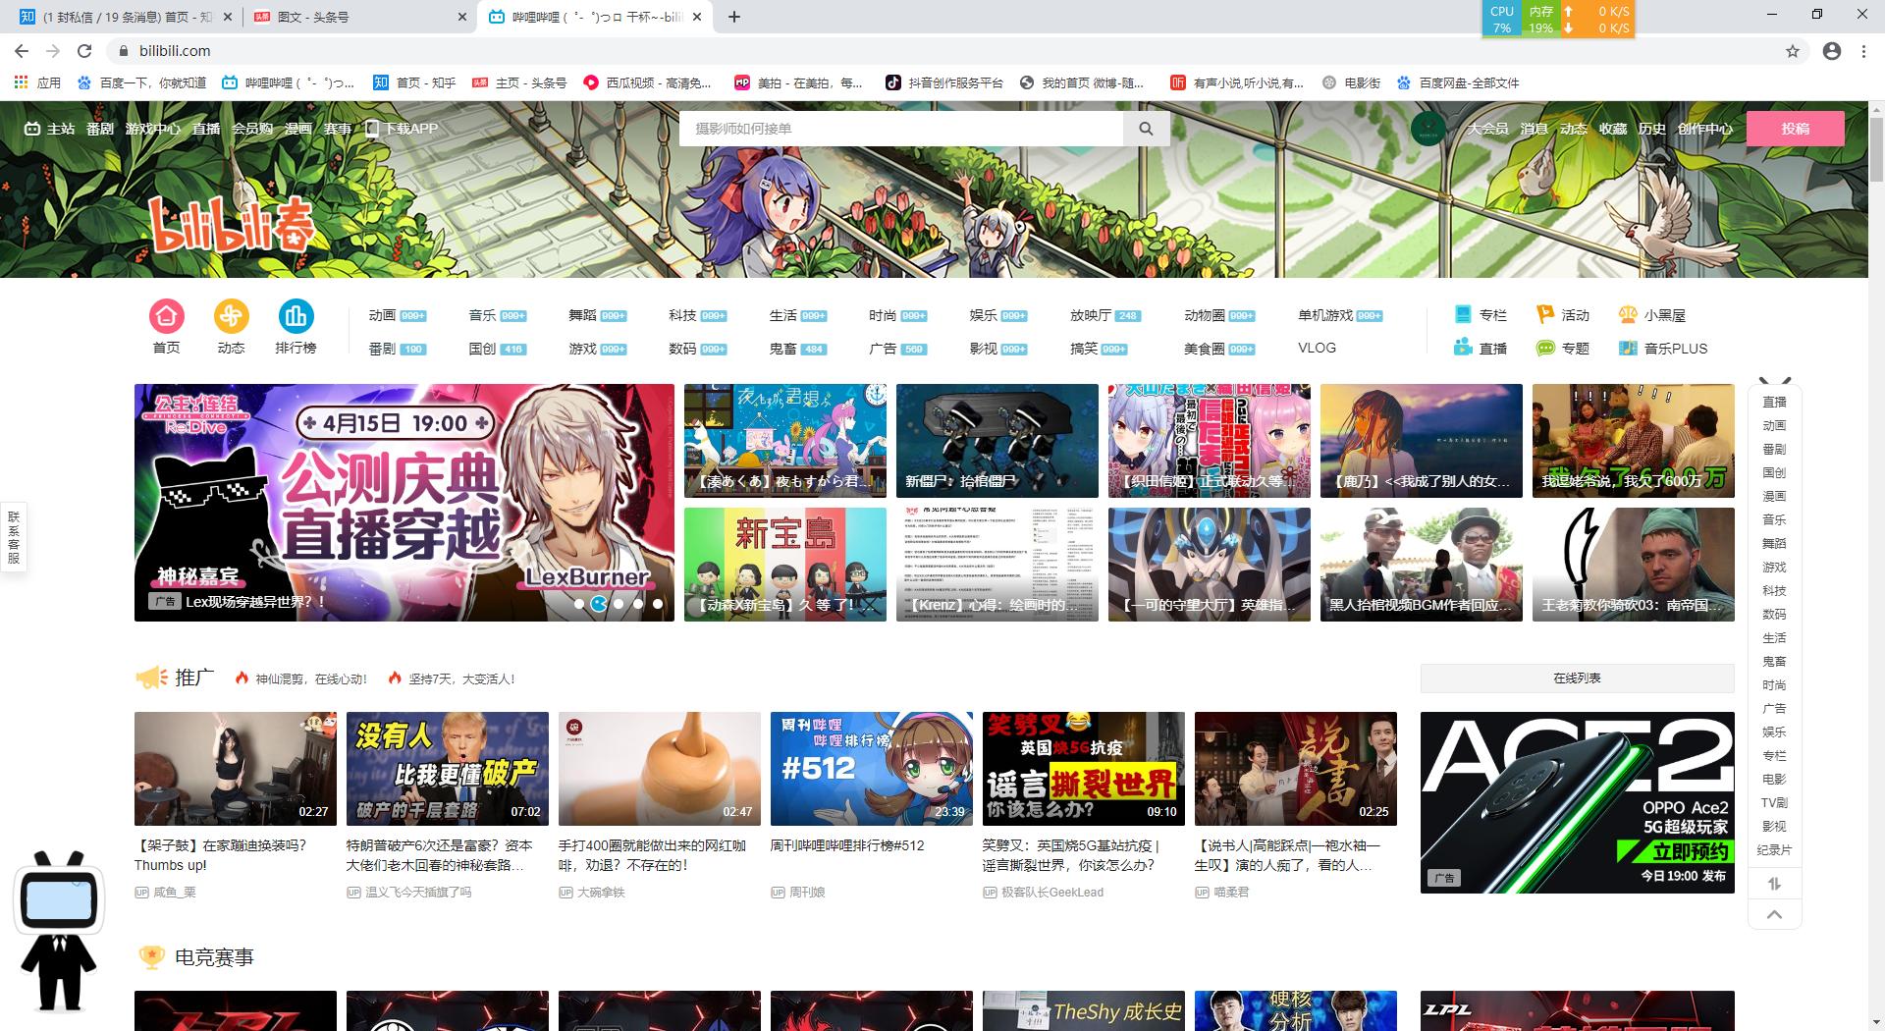The width and height of the screenshot is (1885, 1031).
Task: Switch to the 图文 - 头条号 tab
Action: 353,17
